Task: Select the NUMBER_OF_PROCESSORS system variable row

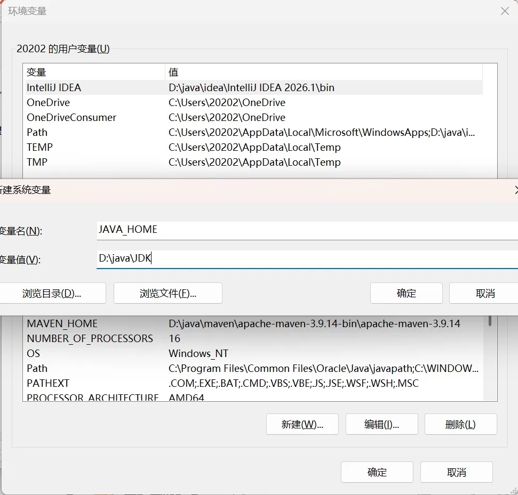Action: click(x=254, y=338)
